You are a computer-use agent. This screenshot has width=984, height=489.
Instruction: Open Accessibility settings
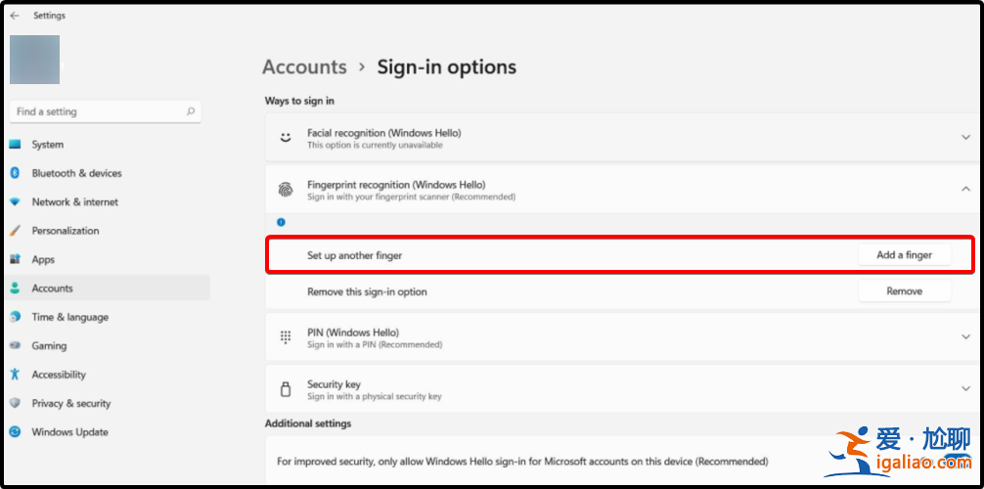point(108,375)
